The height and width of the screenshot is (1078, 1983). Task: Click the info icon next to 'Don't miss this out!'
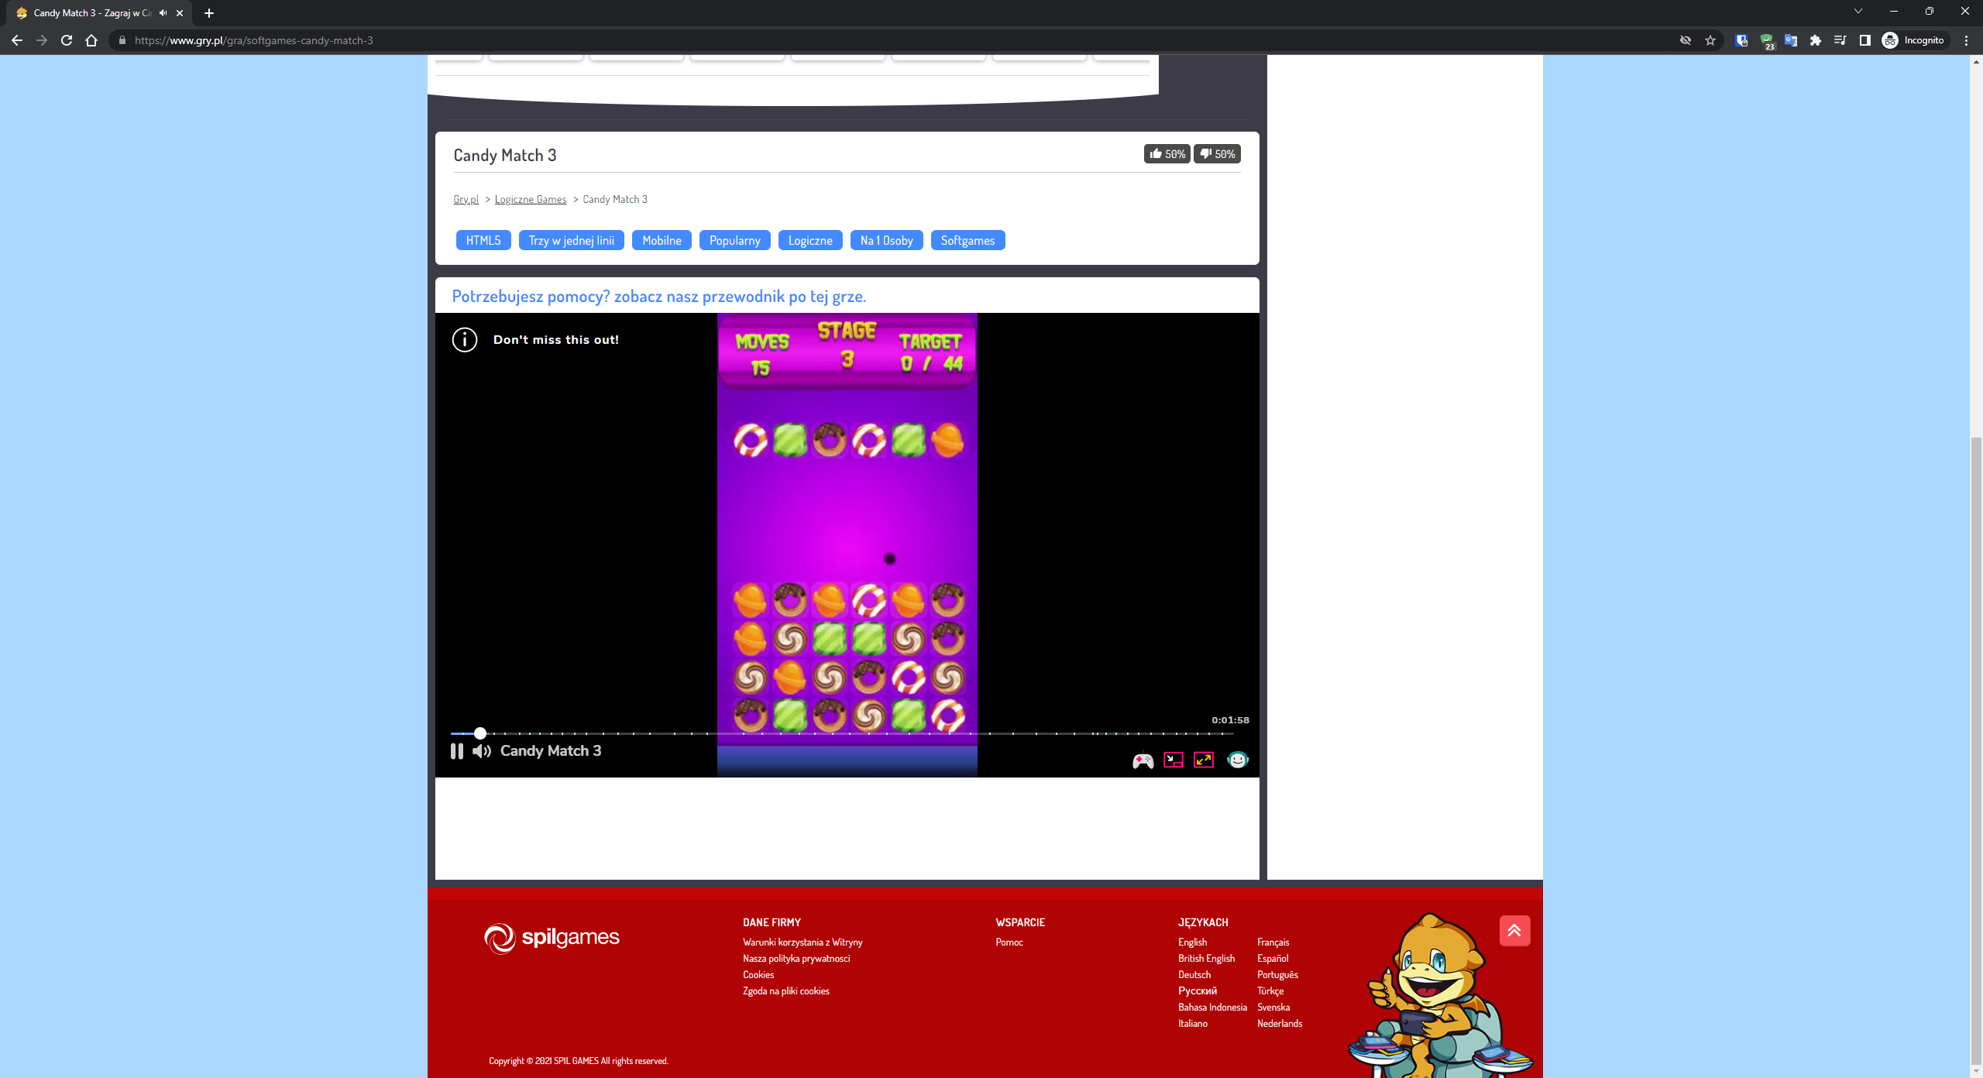pos(464,339)
